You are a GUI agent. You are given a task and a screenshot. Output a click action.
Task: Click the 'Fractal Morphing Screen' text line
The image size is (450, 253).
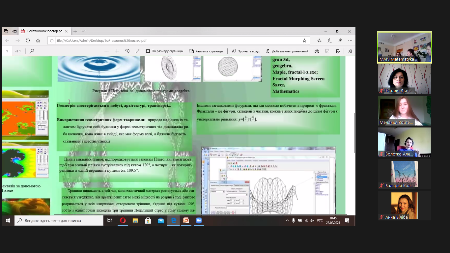(x=298, y=79)
